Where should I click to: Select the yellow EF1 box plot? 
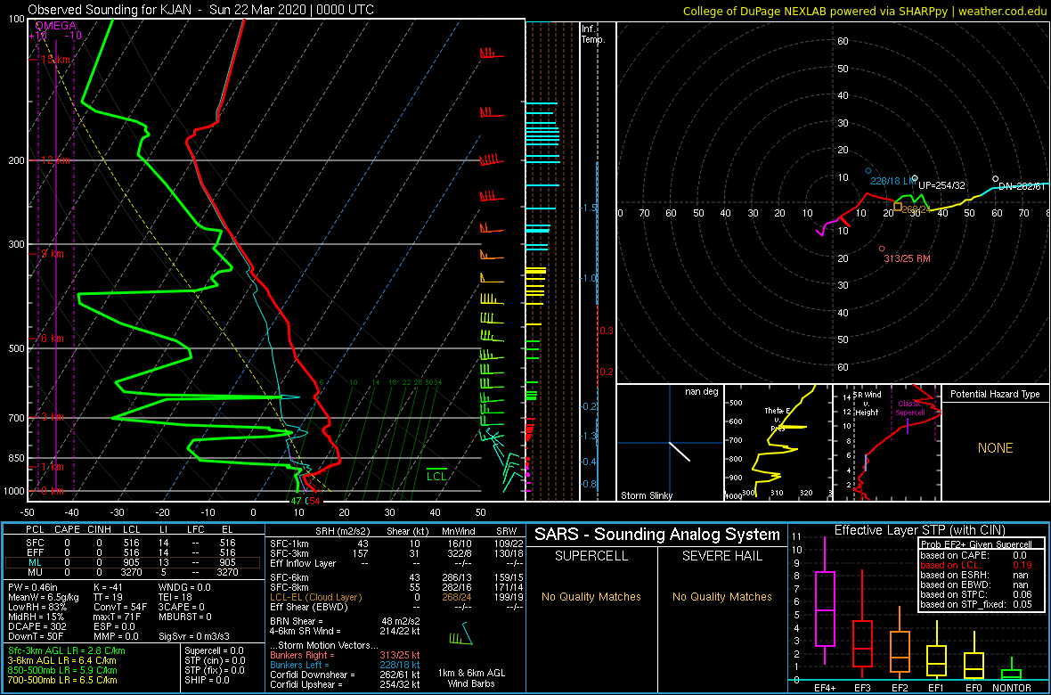tap(939, 650)
